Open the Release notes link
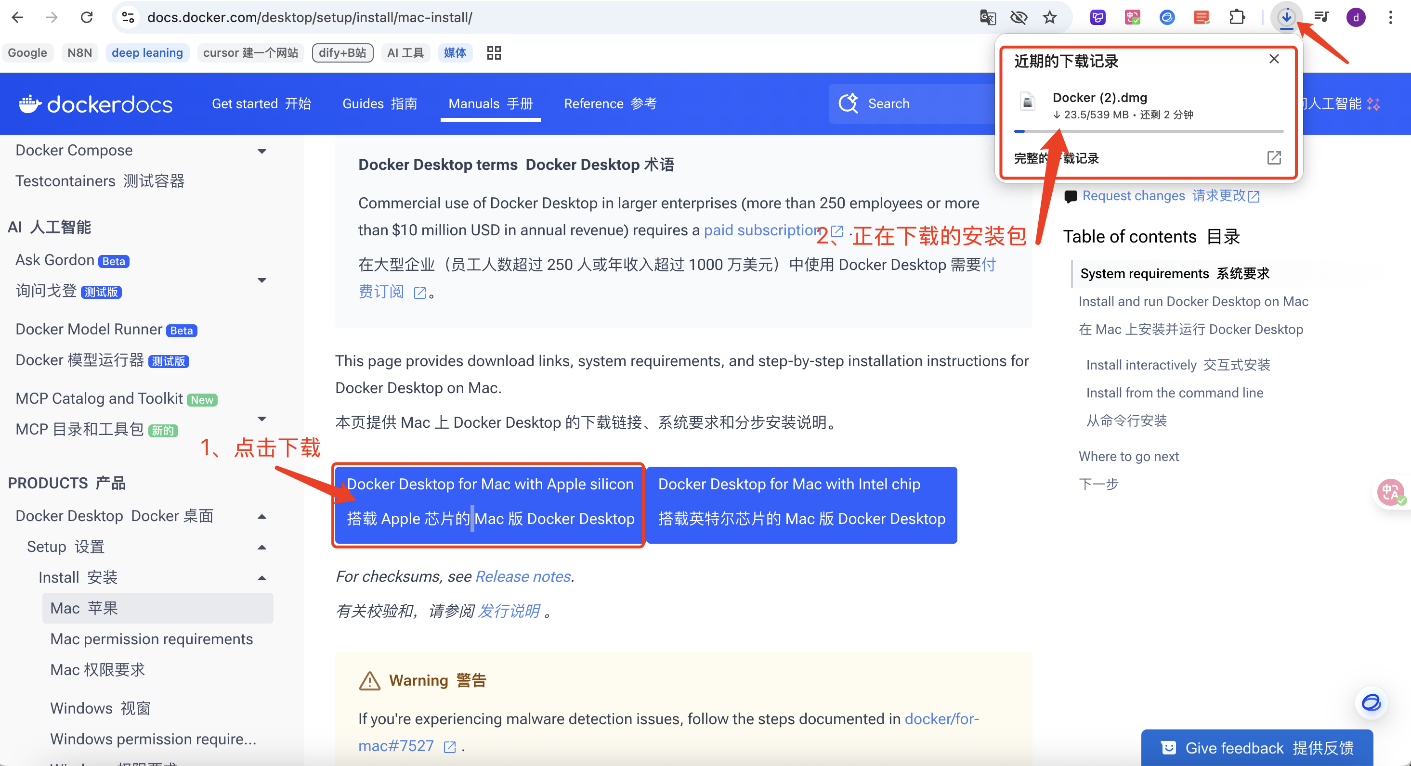The height and width of the screenshot is (766, 1411). (523, 576)
